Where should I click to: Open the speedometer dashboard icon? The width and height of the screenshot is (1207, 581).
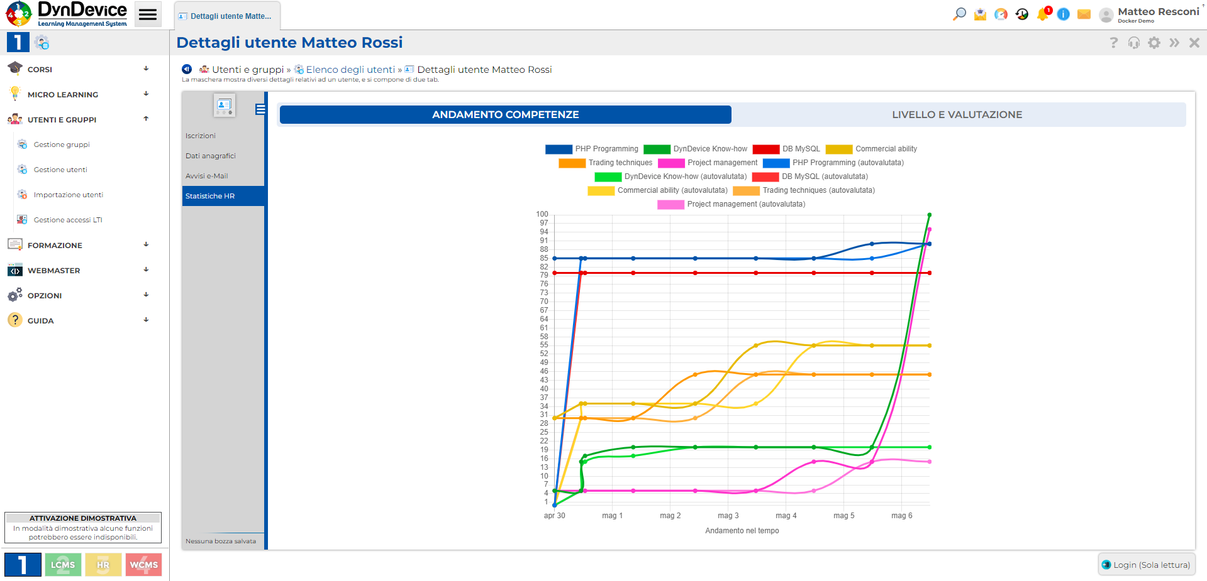1001,14
